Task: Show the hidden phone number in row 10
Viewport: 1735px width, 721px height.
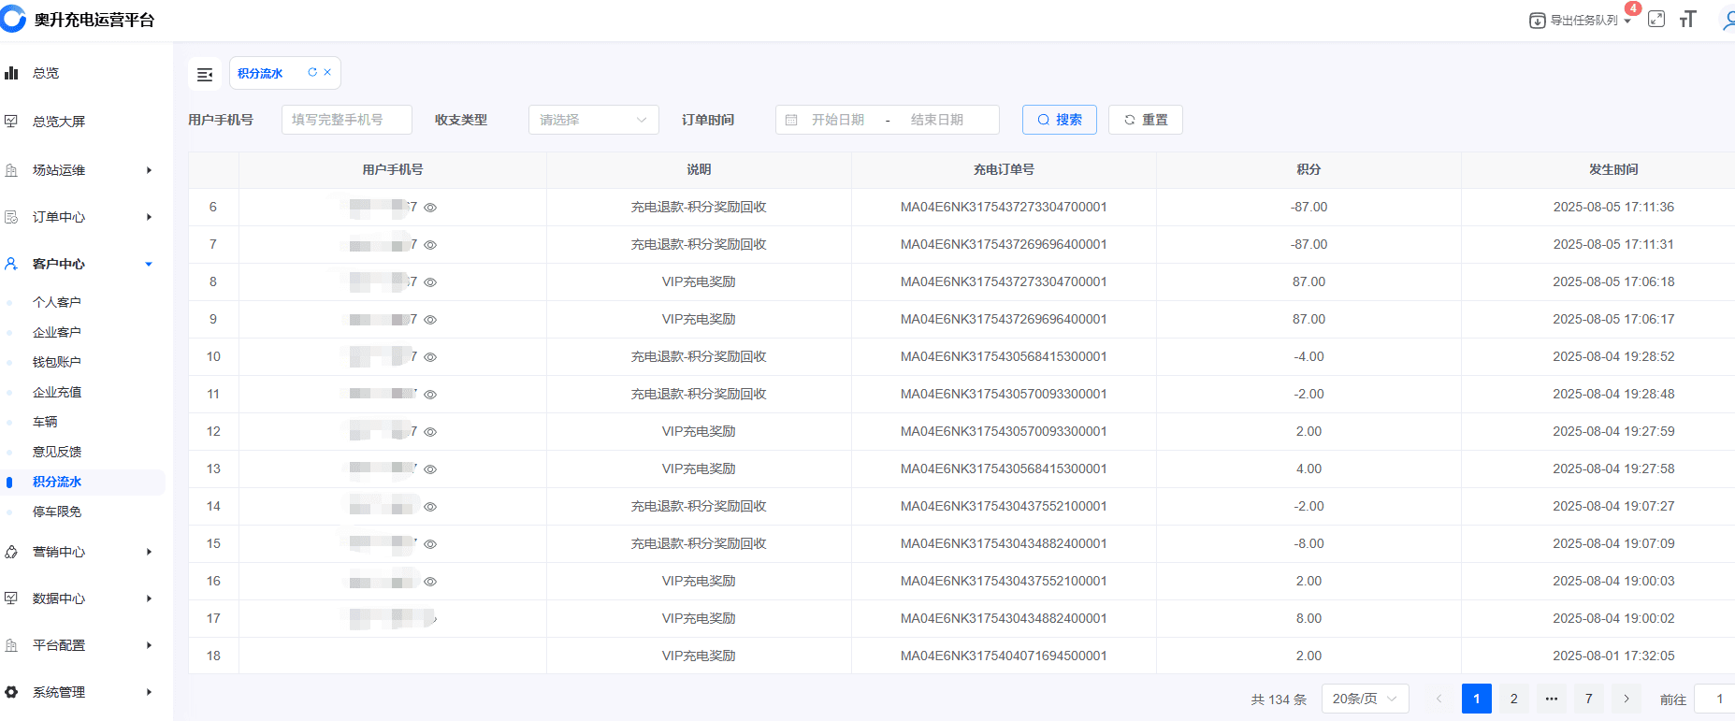Action: 430,357
